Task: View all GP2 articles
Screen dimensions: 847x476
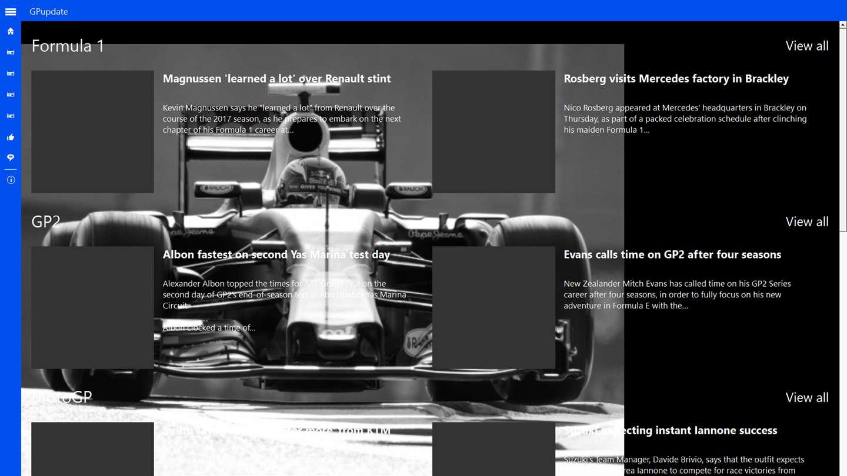Action: pyautogui.click(x=807, y=222)
